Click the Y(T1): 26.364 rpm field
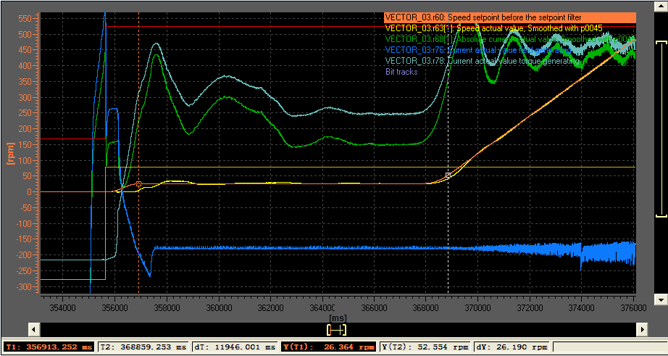This screenshot has height=356, width=668. [330, 347]
